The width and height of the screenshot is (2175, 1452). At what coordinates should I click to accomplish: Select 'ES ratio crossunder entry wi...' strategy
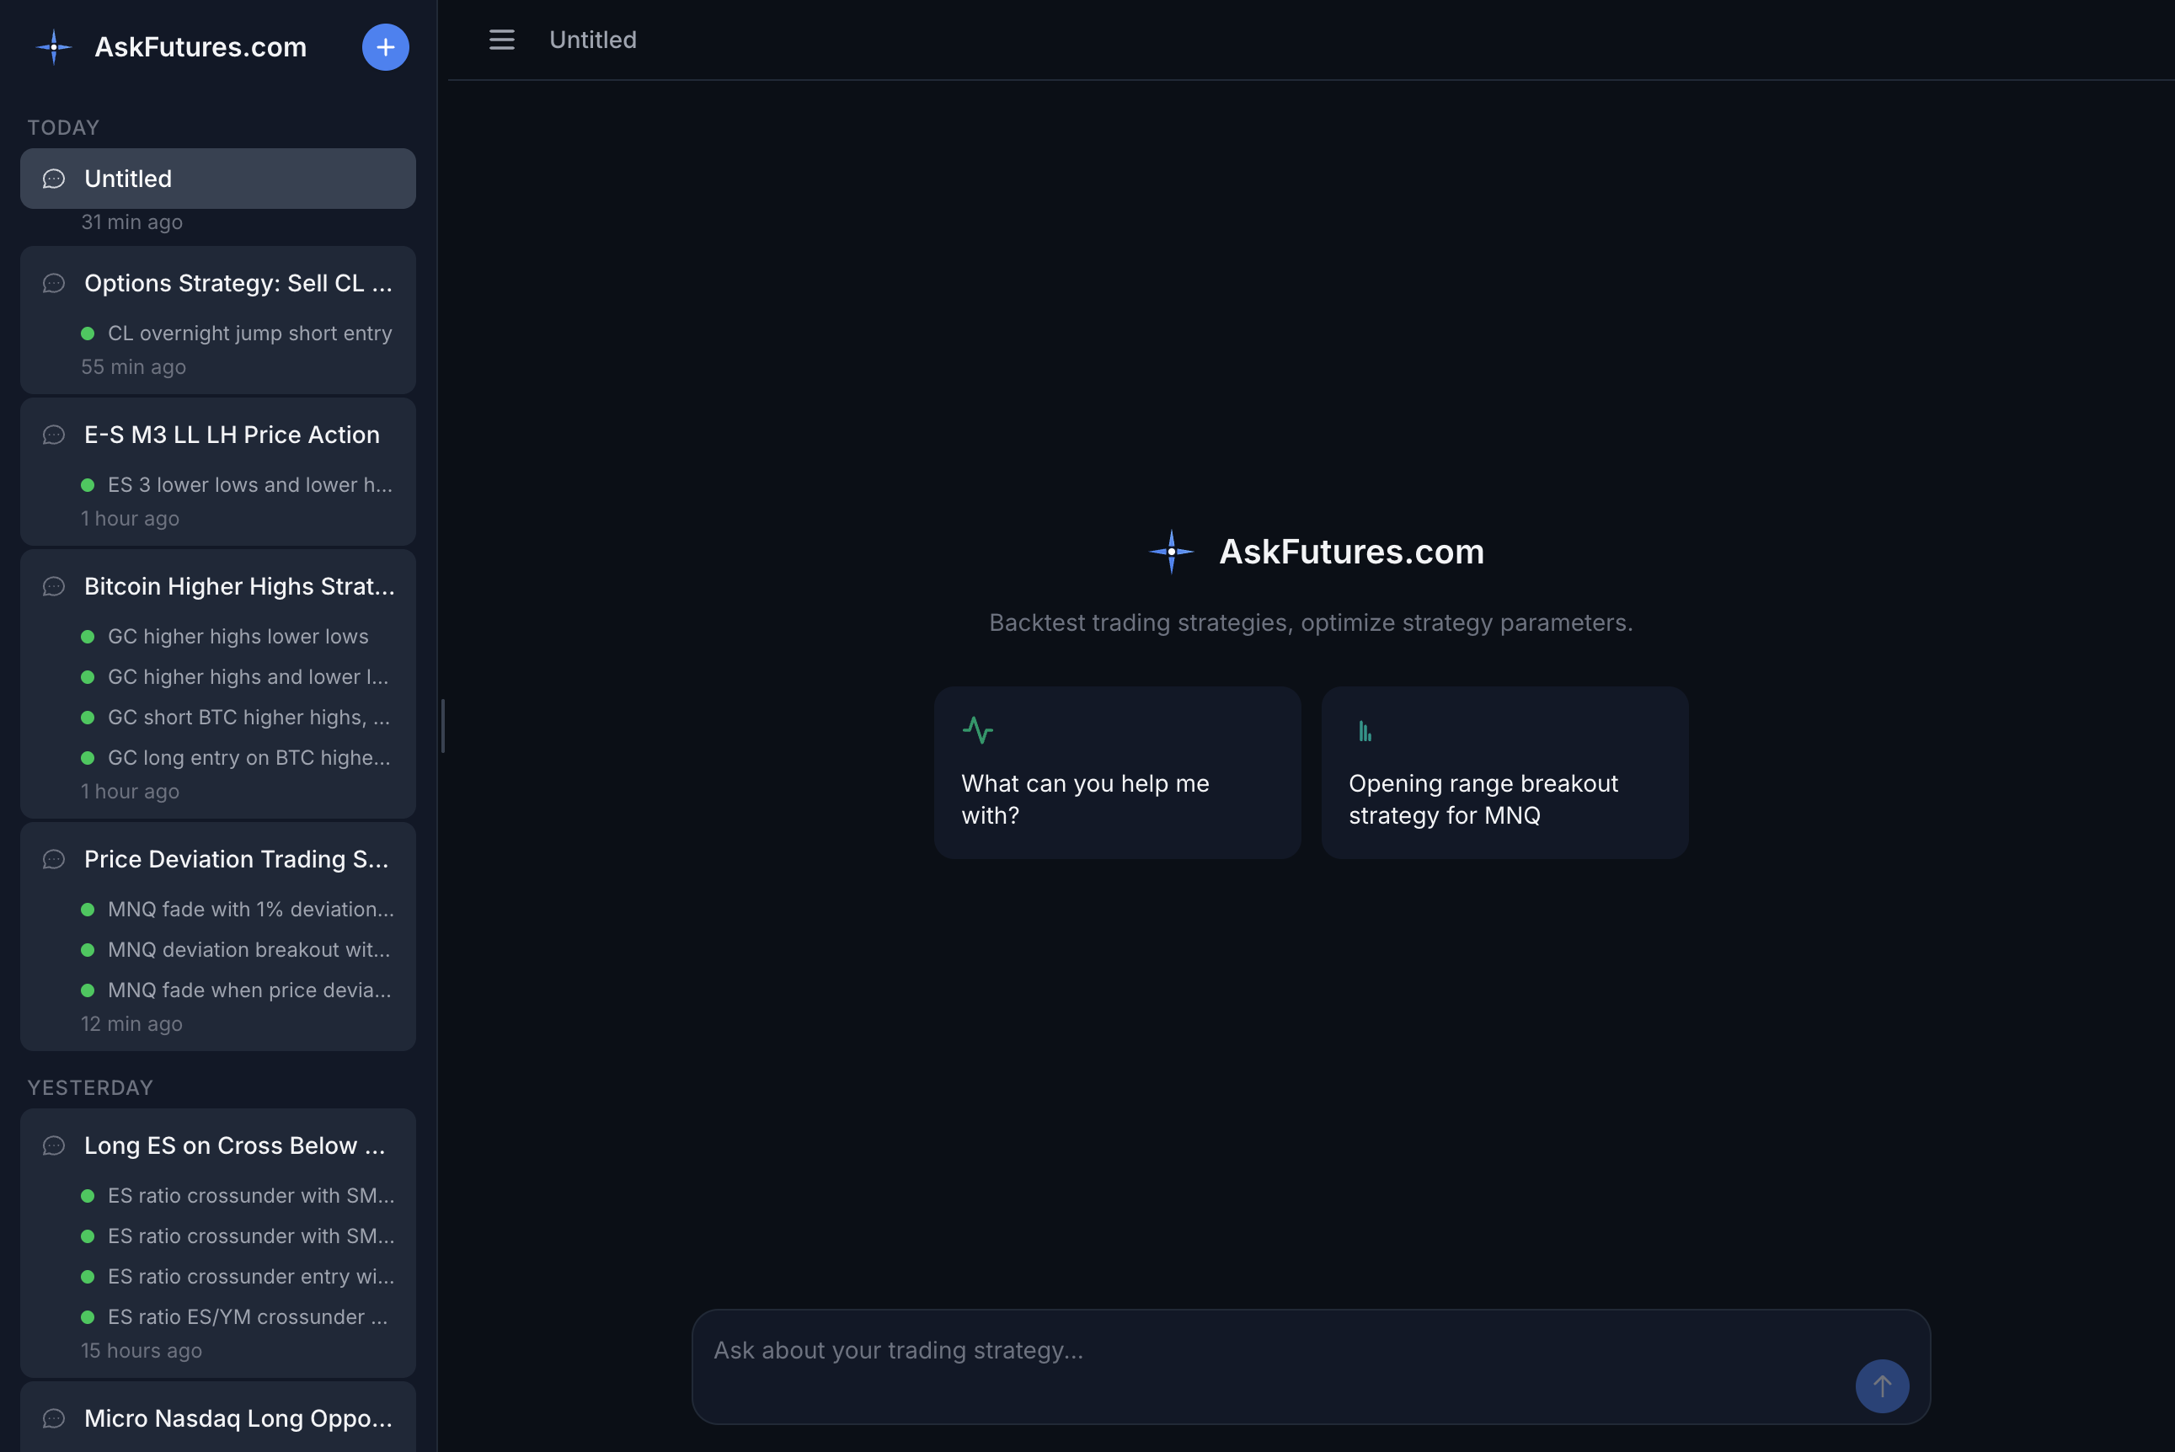point(238,1276)
